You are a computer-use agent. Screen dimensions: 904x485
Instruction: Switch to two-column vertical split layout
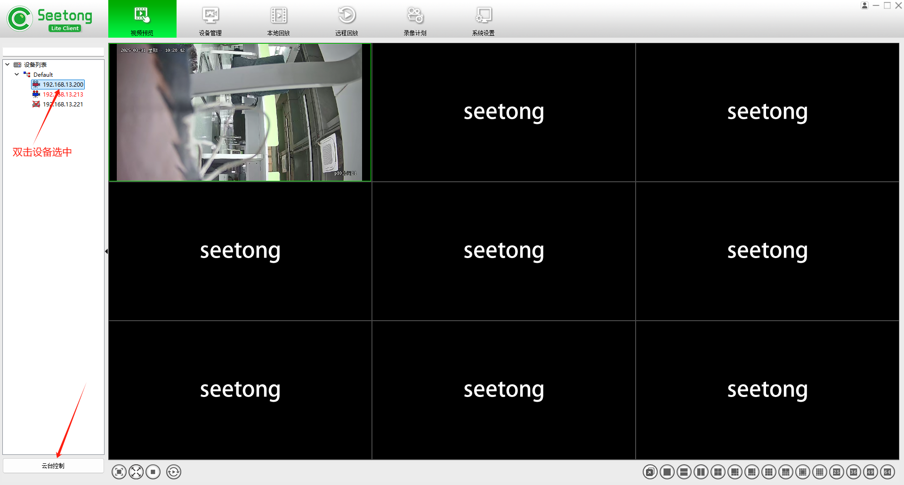pos(701,472)
